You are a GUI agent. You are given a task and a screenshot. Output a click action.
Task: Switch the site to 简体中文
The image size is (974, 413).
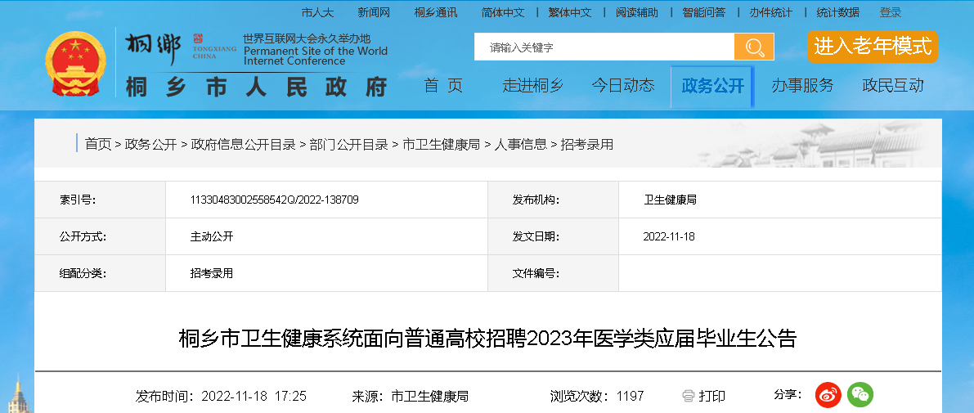point(503,12)
